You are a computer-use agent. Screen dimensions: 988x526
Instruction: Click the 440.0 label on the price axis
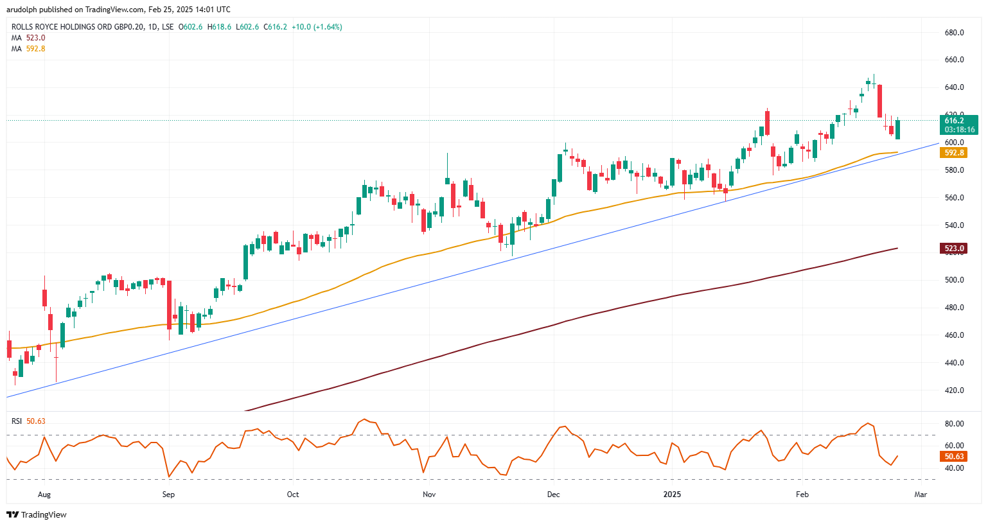[x=954, y=363]
